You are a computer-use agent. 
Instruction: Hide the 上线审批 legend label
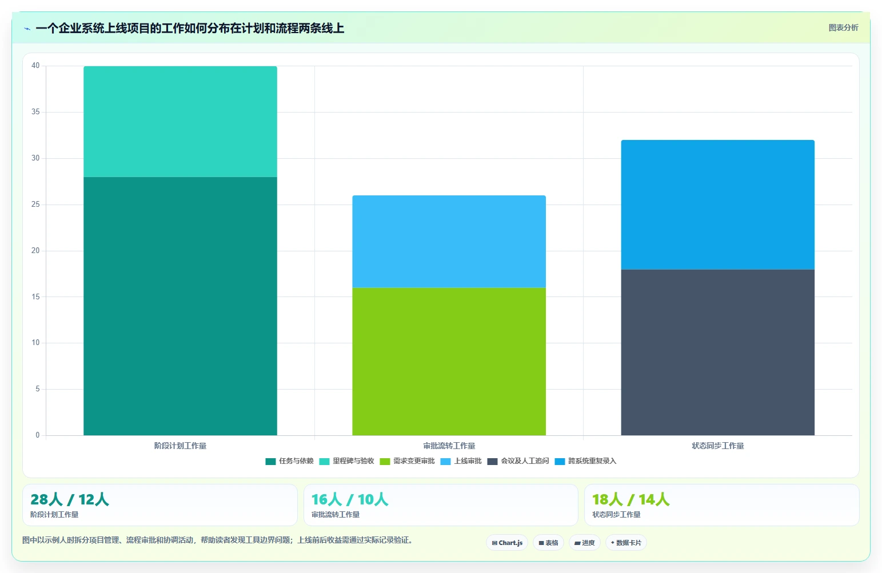pyautogui.click(x=468, y=461)
